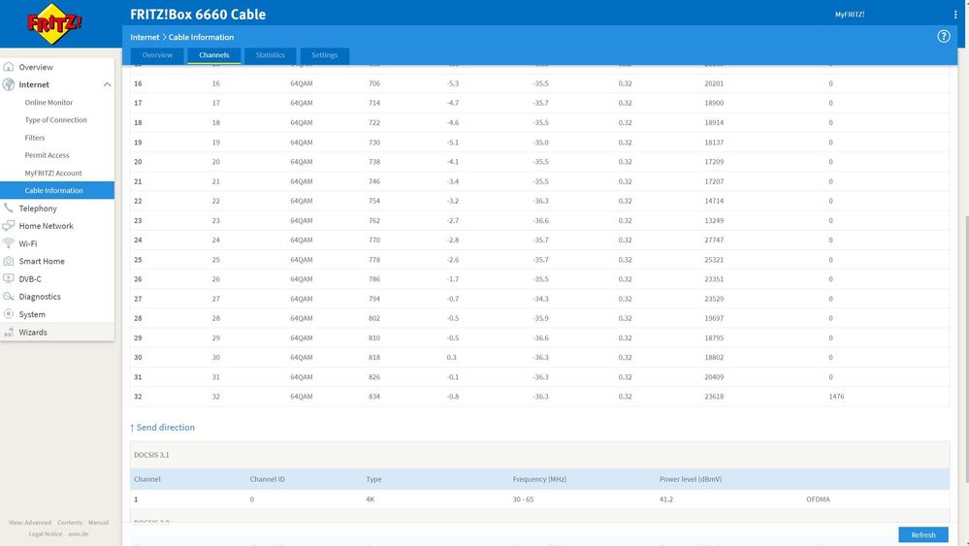Open the Settings tab
969x546 pixels.
[324, 55]
